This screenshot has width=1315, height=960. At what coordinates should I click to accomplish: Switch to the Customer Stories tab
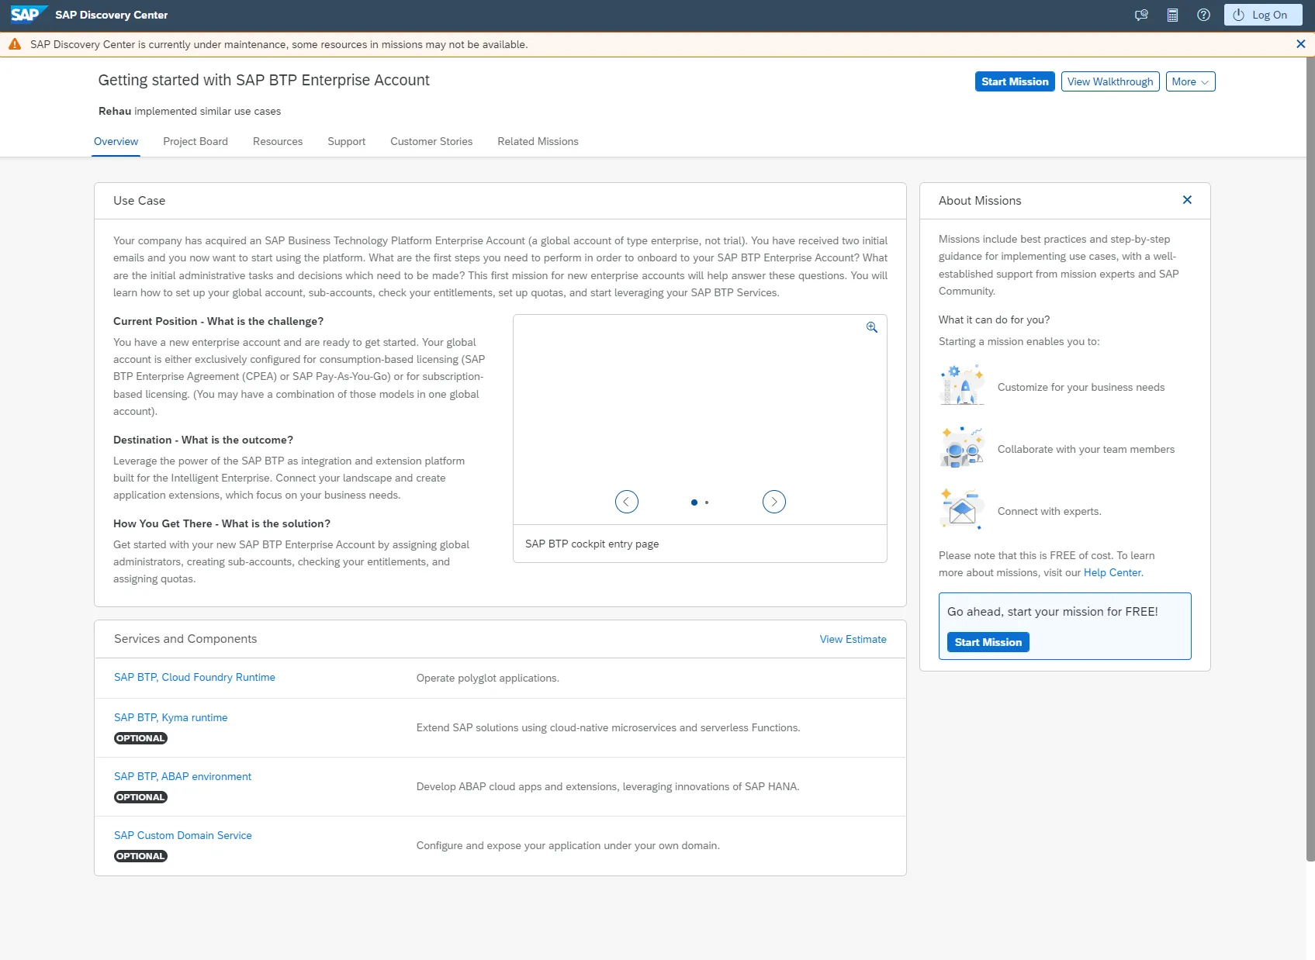pyautogui.click(x=431, y=141)
